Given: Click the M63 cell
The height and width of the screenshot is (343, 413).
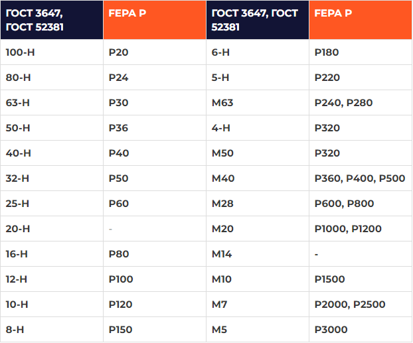Looking at the screenshot, I should point(222,103).
